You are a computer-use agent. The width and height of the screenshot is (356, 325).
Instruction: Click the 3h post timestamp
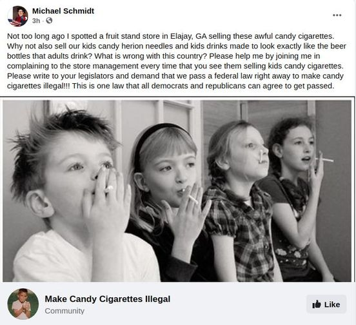click(36, 21)
